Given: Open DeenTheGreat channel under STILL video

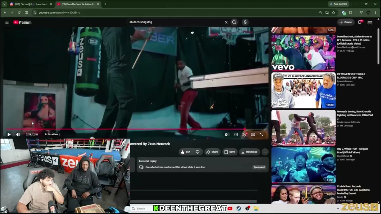Looking at the screenshot, I should (344, 47).
